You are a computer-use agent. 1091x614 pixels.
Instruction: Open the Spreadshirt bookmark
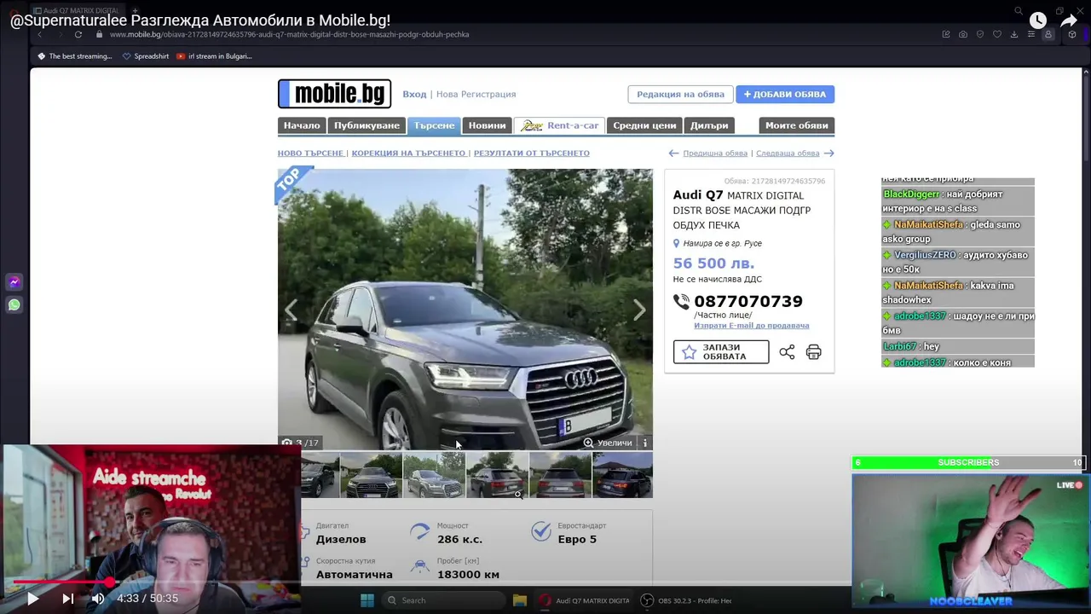tap(146, 56)
